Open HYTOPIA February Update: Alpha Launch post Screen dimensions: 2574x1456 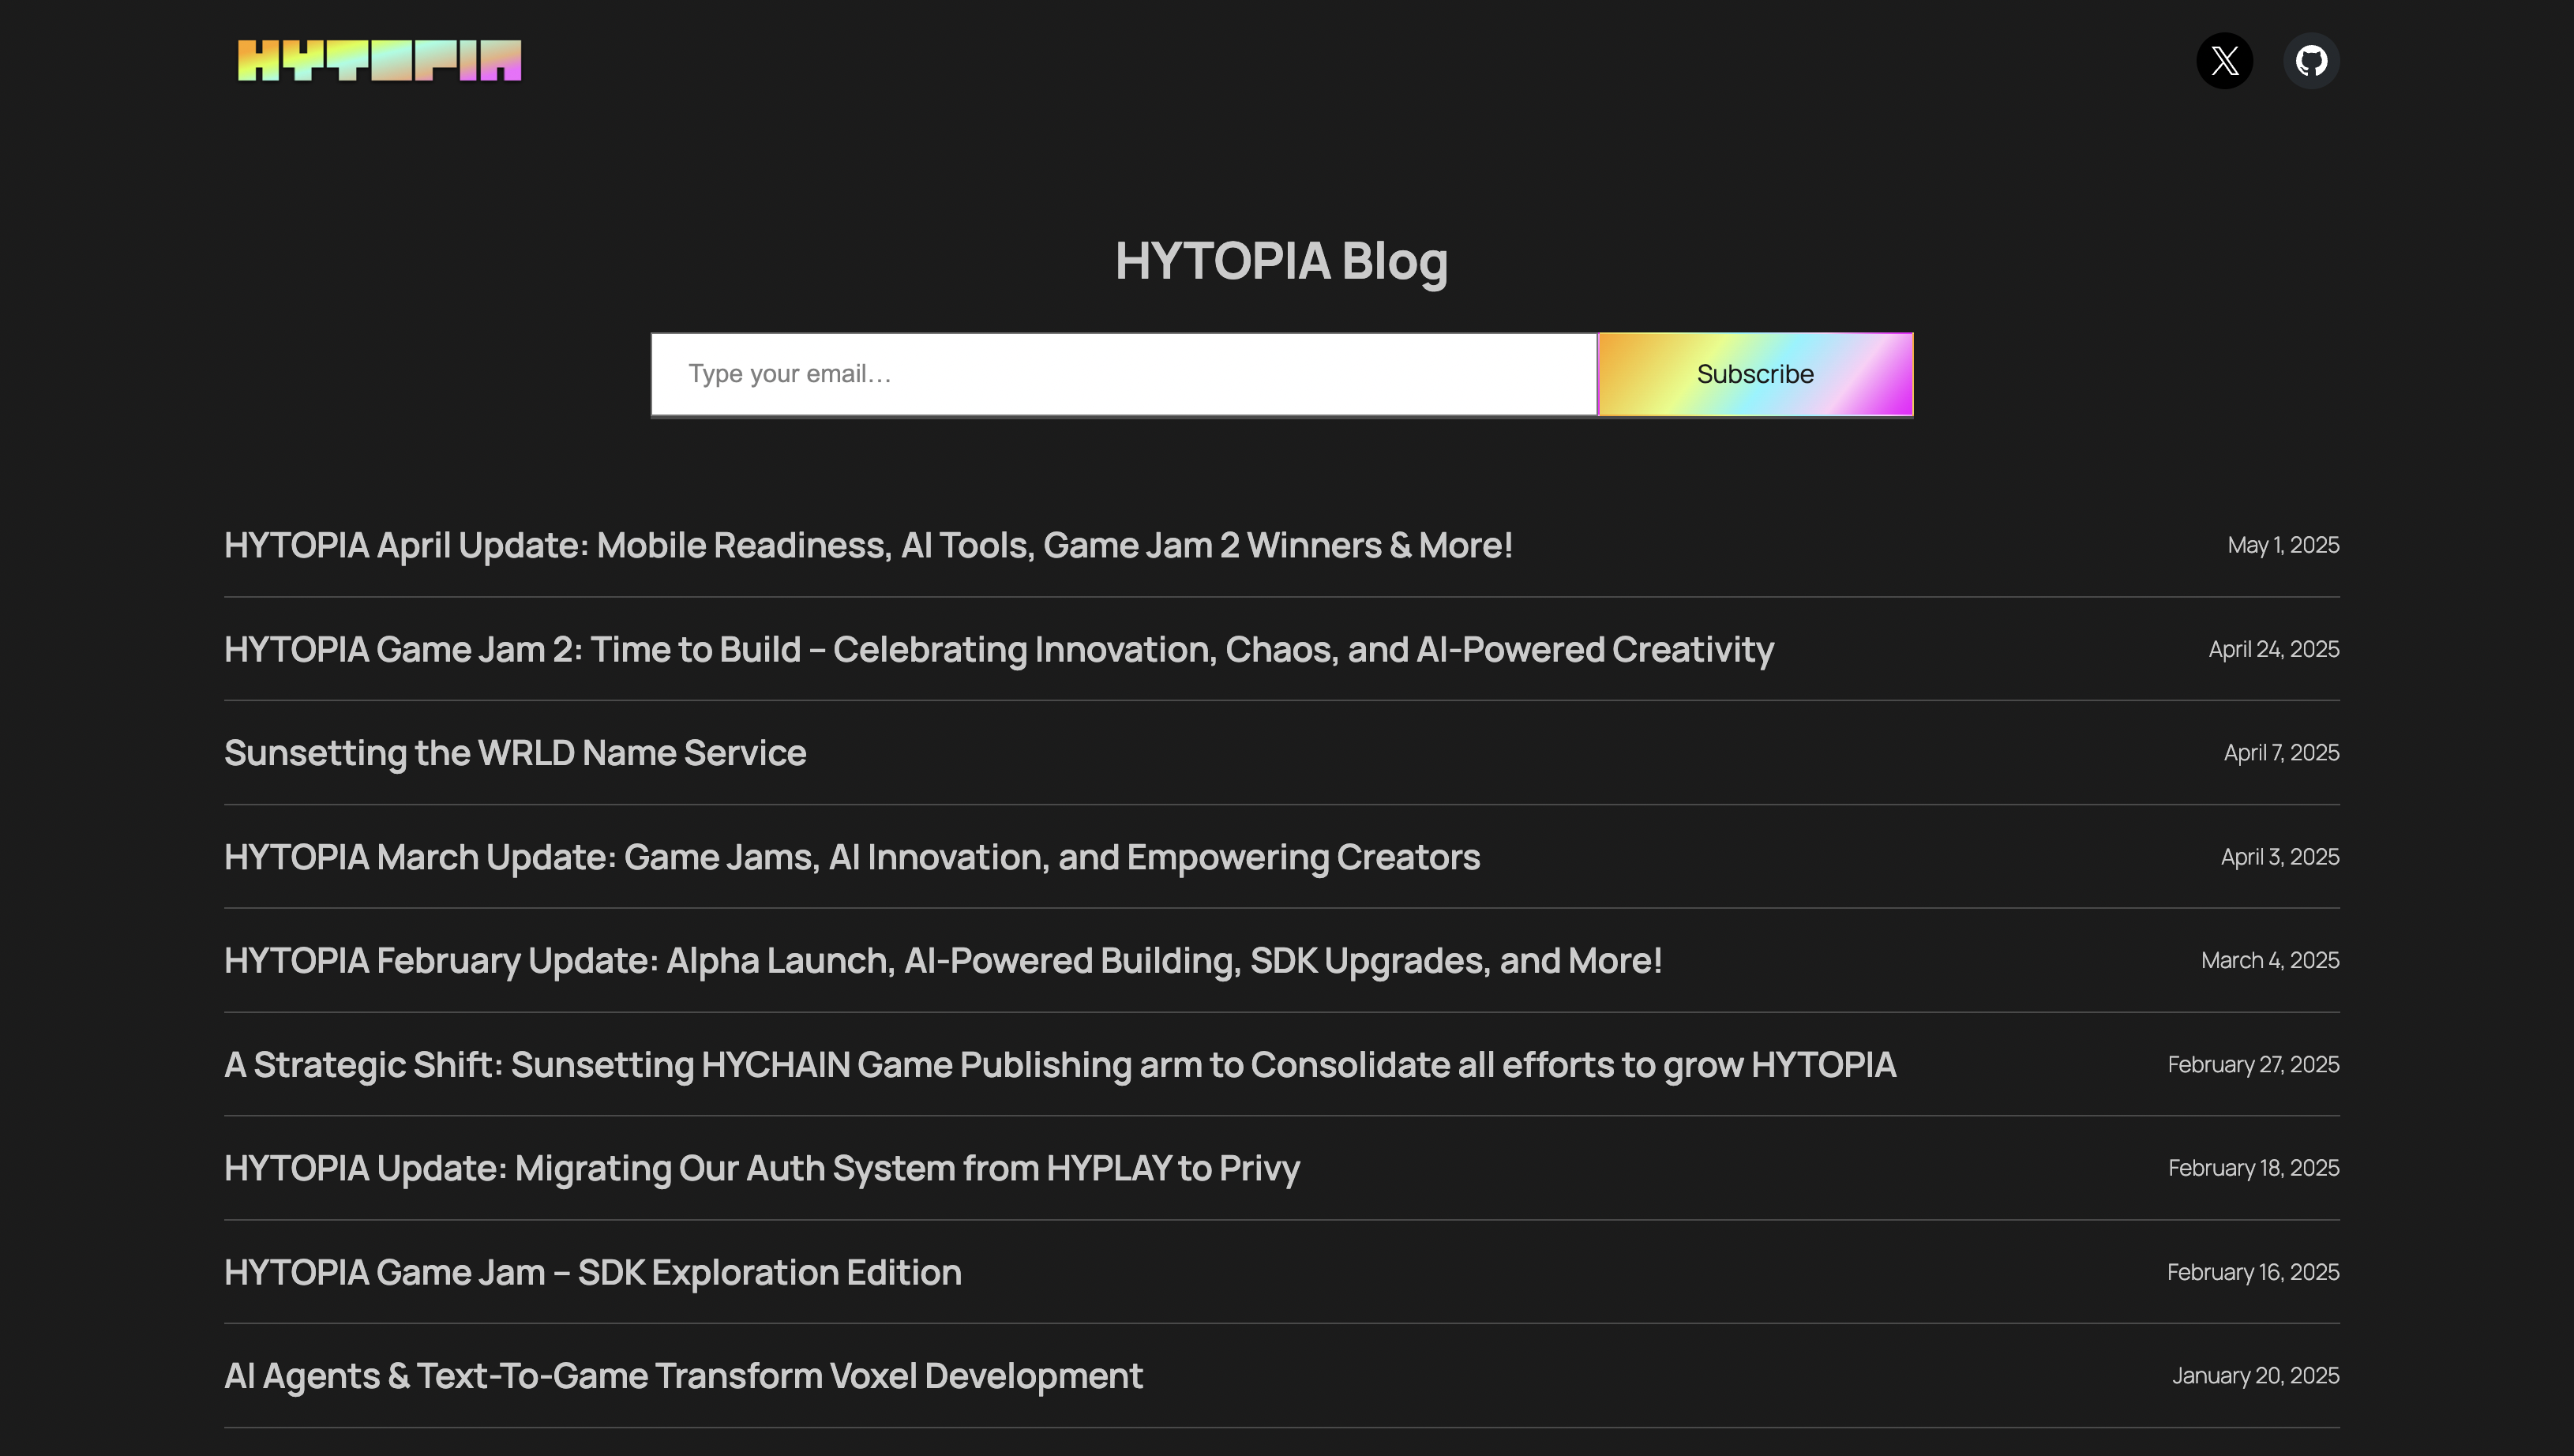point(942,960)
